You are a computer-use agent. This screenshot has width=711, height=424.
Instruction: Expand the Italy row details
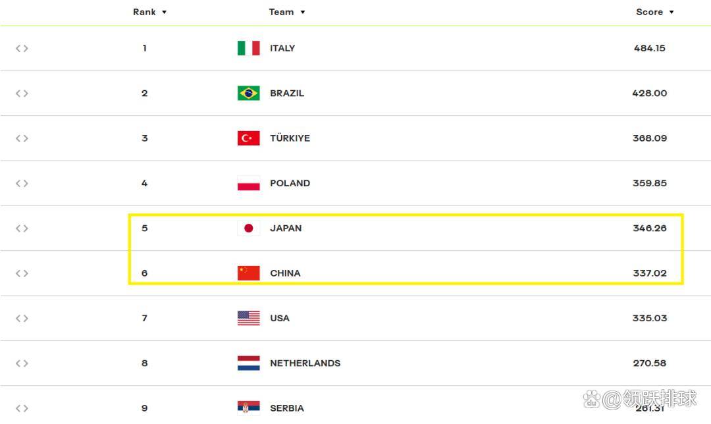[22, 48]
